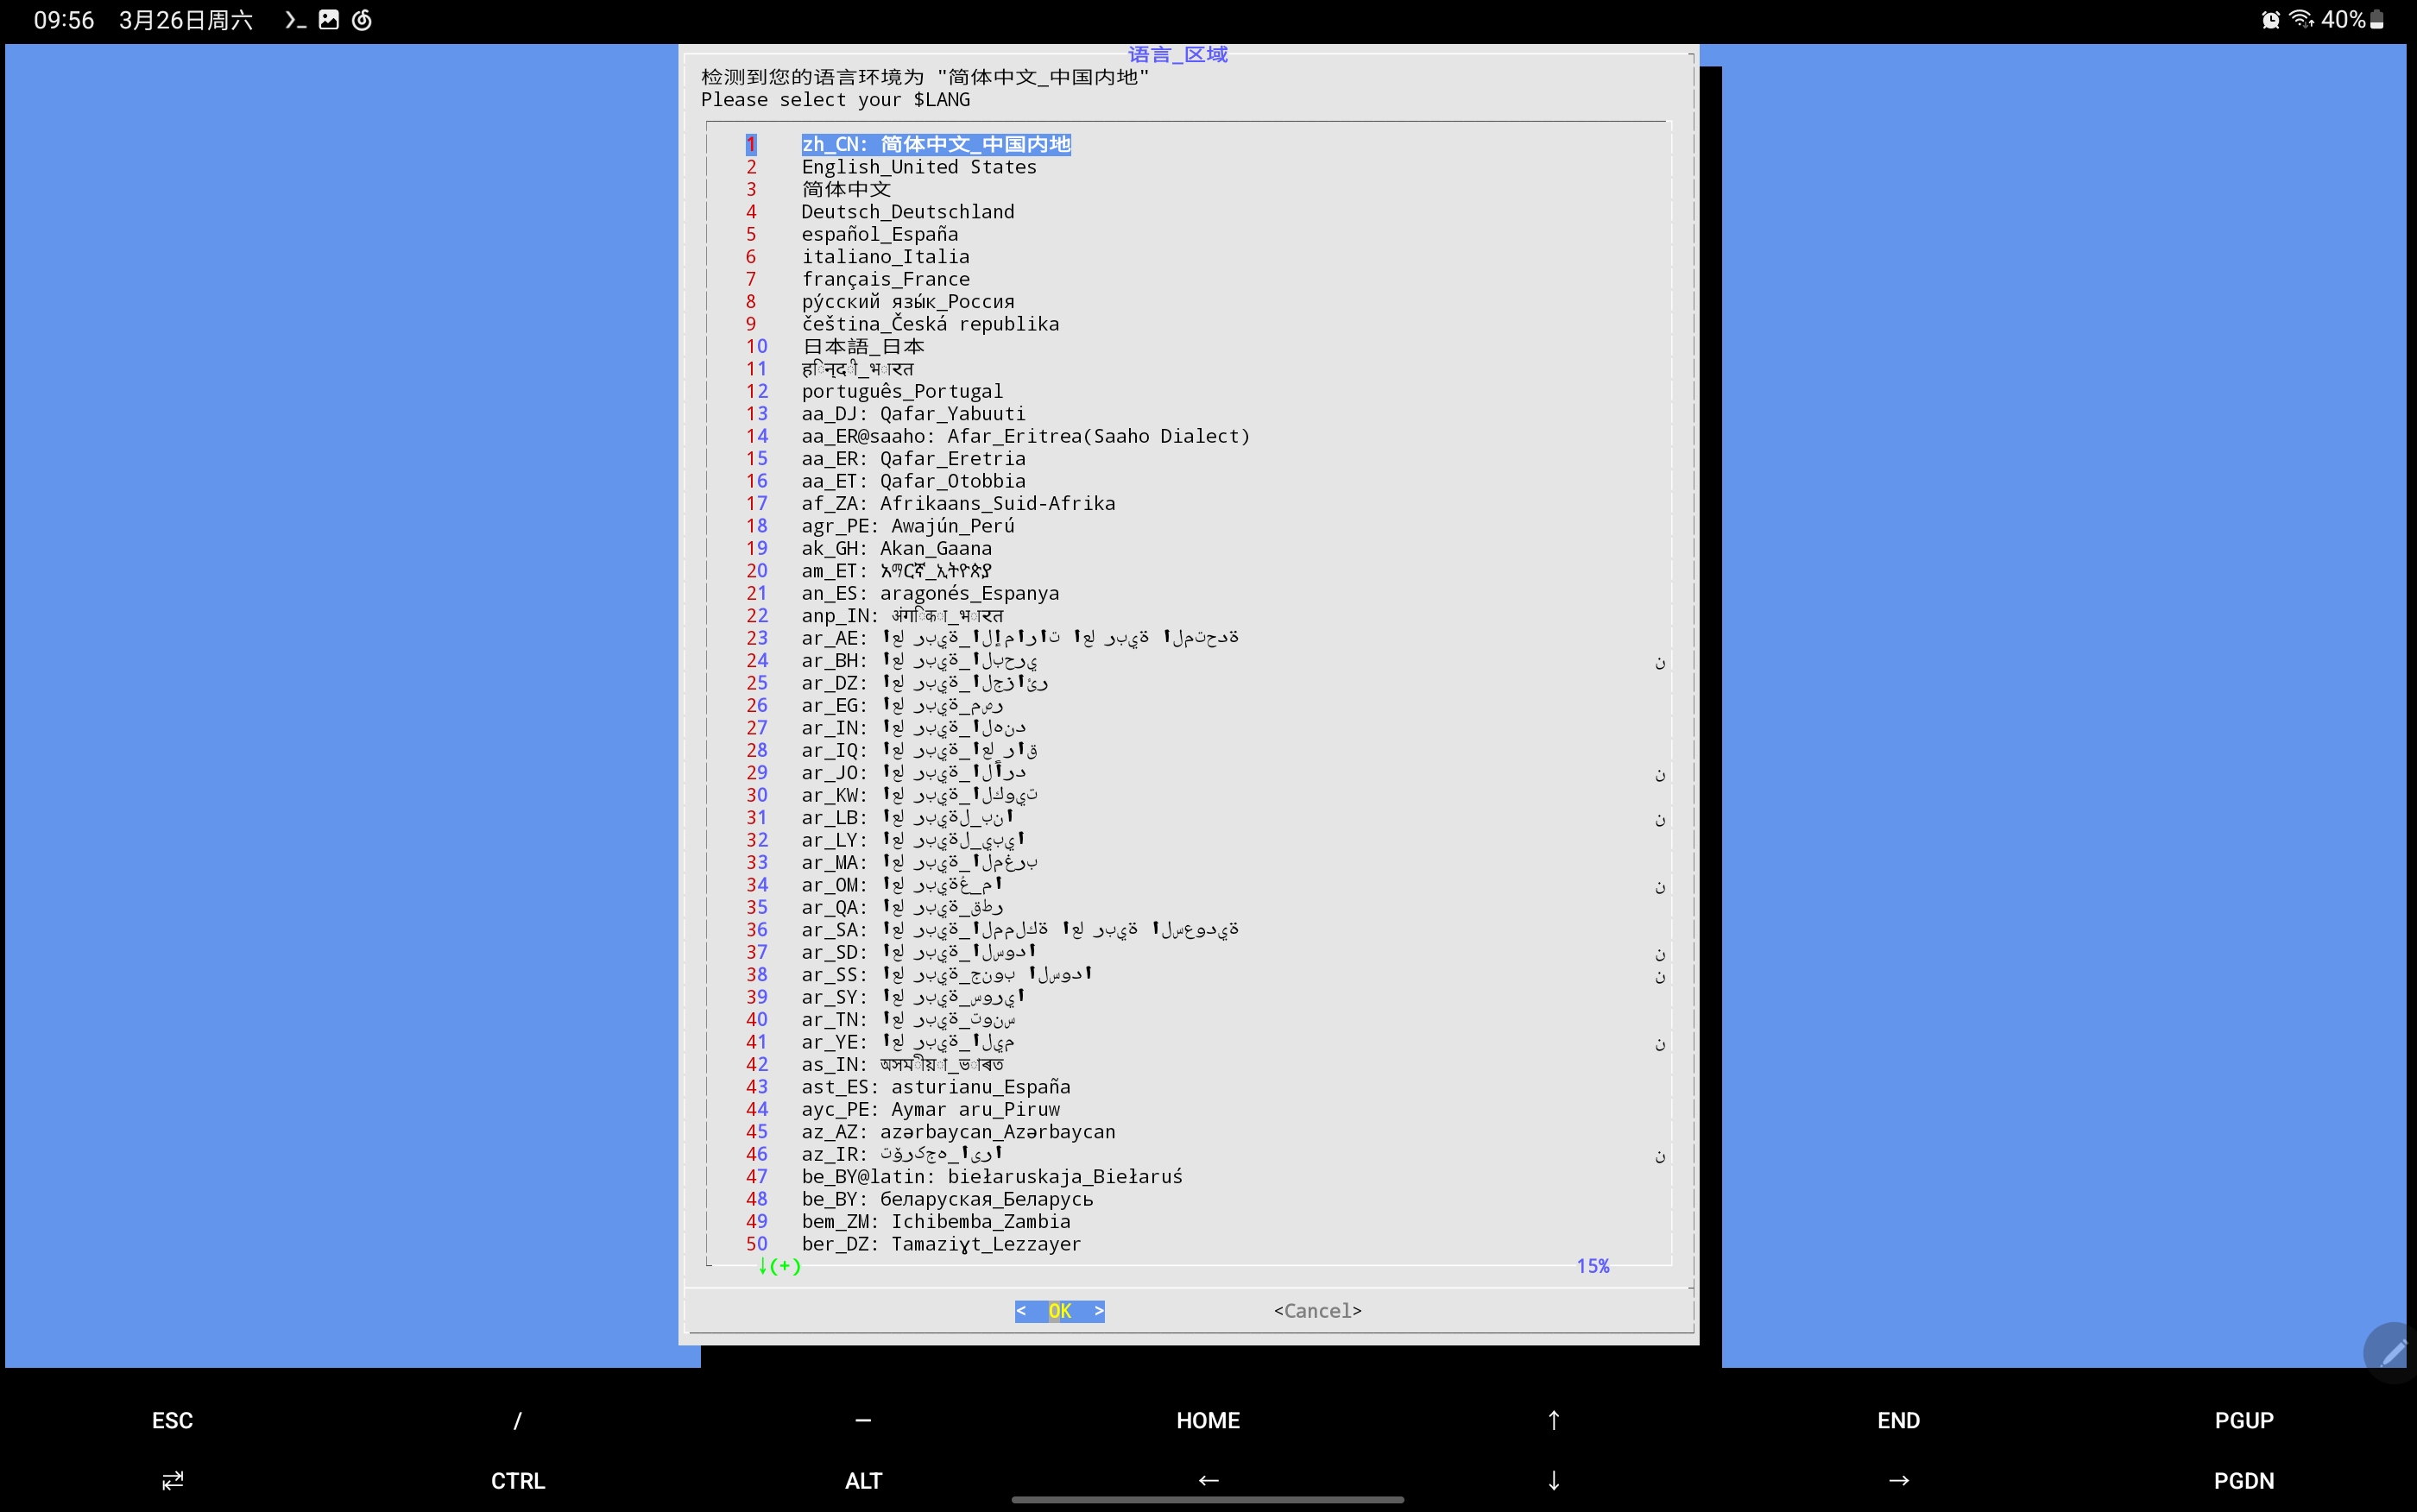Select be_BY: беларуская_Беларусь entry
This screenshot has height=1512, width=2417.
click(947, 1199)
